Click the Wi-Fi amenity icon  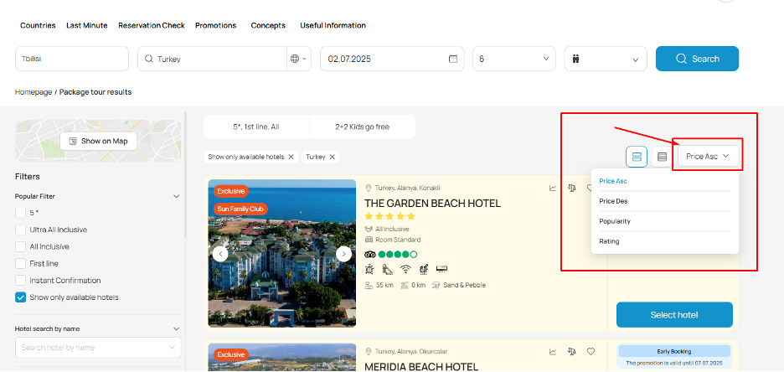(x=405, y=270)
